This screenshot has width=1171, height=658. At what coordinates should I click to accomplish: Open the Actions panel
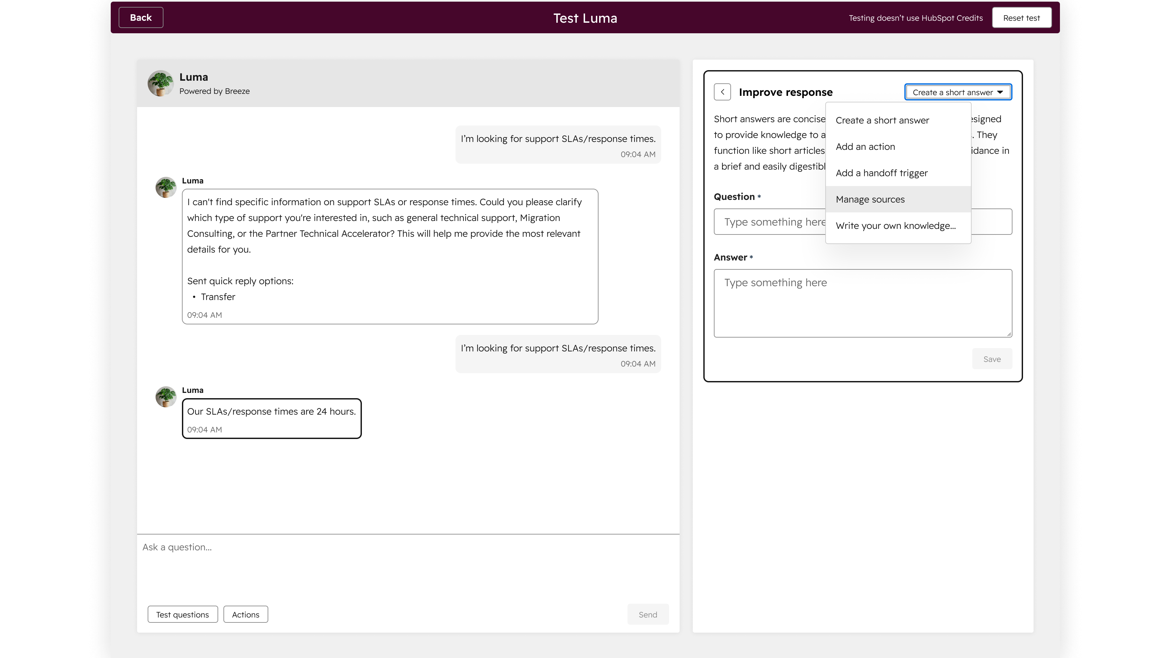(246, 614)
